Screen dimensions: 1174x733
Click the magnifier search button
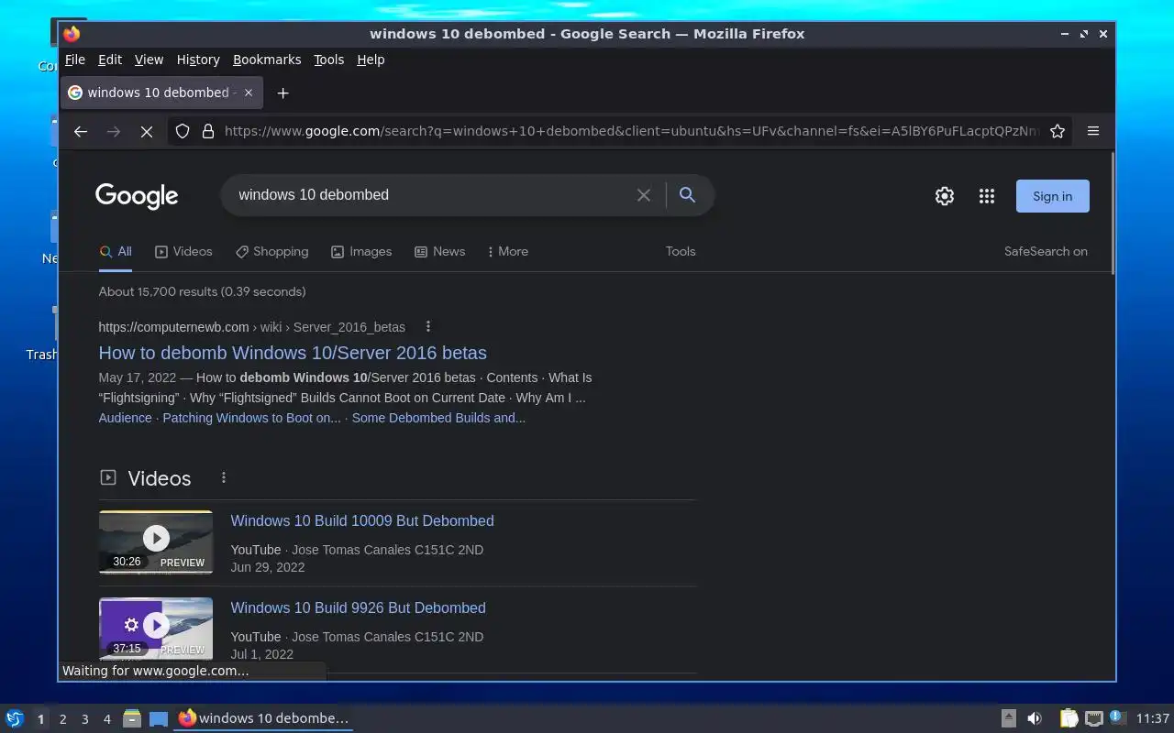(x=687, y=194)
